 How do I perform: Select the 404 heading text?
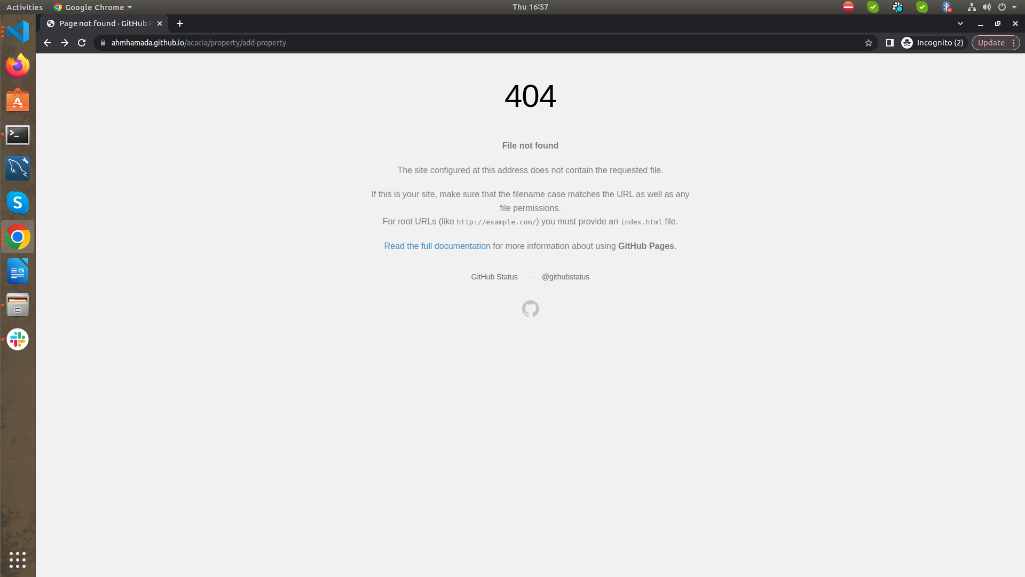click(530, 96)
